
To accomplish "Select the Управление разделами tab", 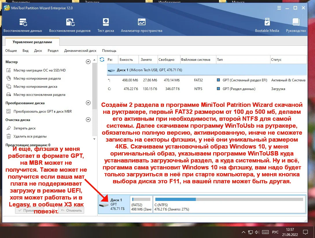I will click(32, 42).
